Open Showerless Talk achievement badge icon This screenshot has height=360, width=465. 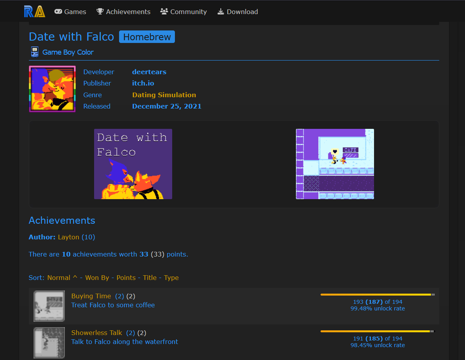49,343
